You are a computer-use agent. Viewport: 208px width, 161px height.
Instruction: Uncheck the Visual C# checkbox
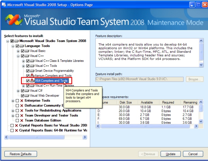(x=23, y=91)
